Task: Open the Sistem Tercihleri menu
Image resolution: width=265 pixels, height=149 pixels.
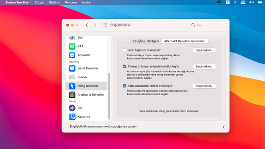Action: point(18,2)
